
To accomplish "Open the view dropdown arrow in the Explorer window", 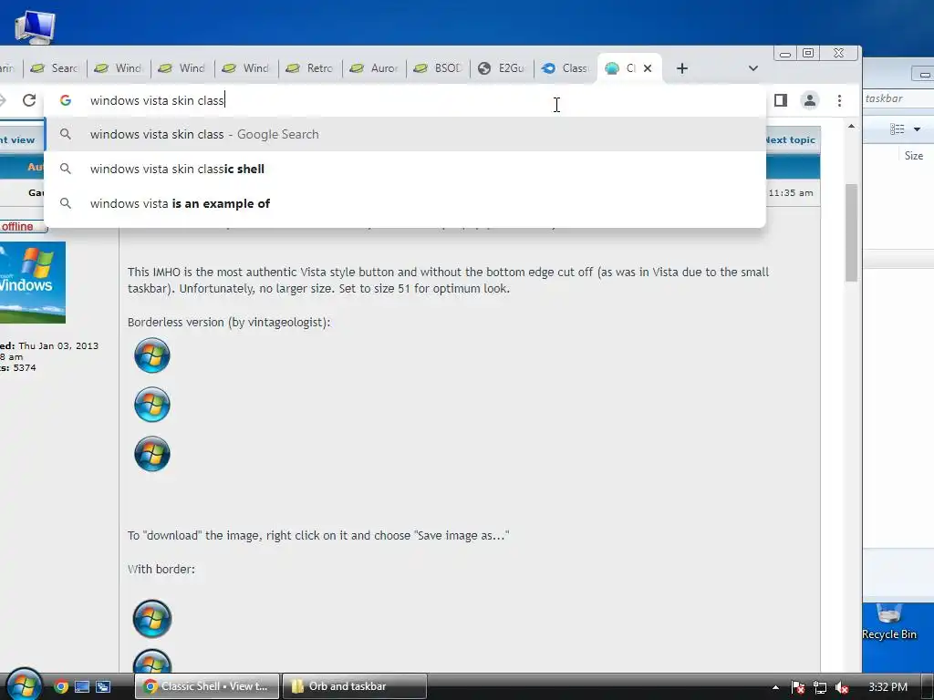I will coord(918,129).
